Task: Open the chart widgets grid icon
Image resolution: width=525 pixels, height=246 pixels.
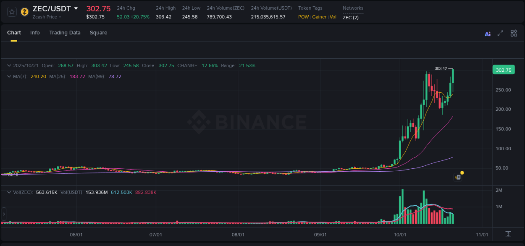Action: coord(514,33)
